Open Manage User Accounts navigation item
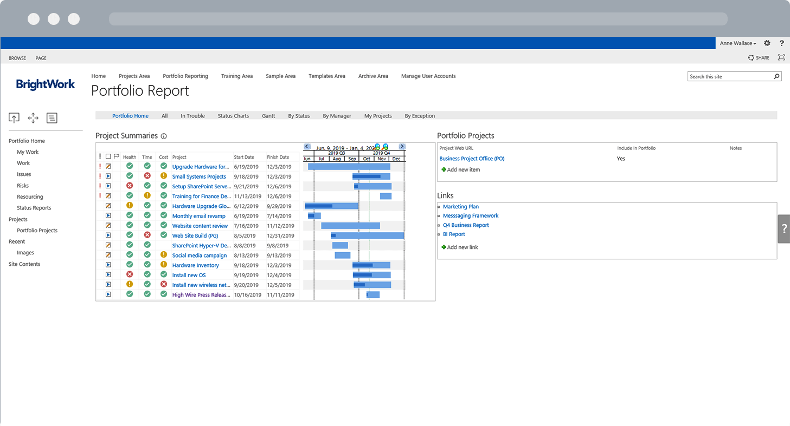Viewport: 790px width, 426px height. point(428,76)
